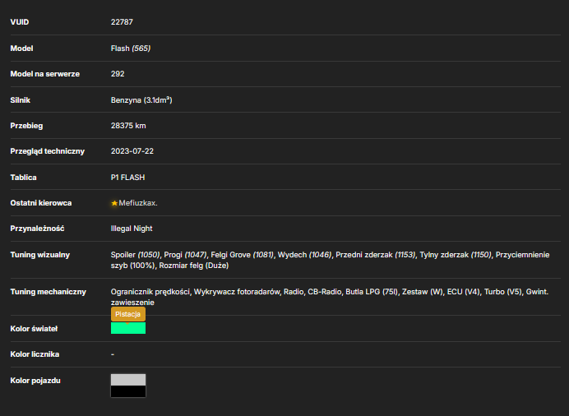Select model value Flash (565)
The width and height of the screenshot is (569, 416).
[131, 49]
